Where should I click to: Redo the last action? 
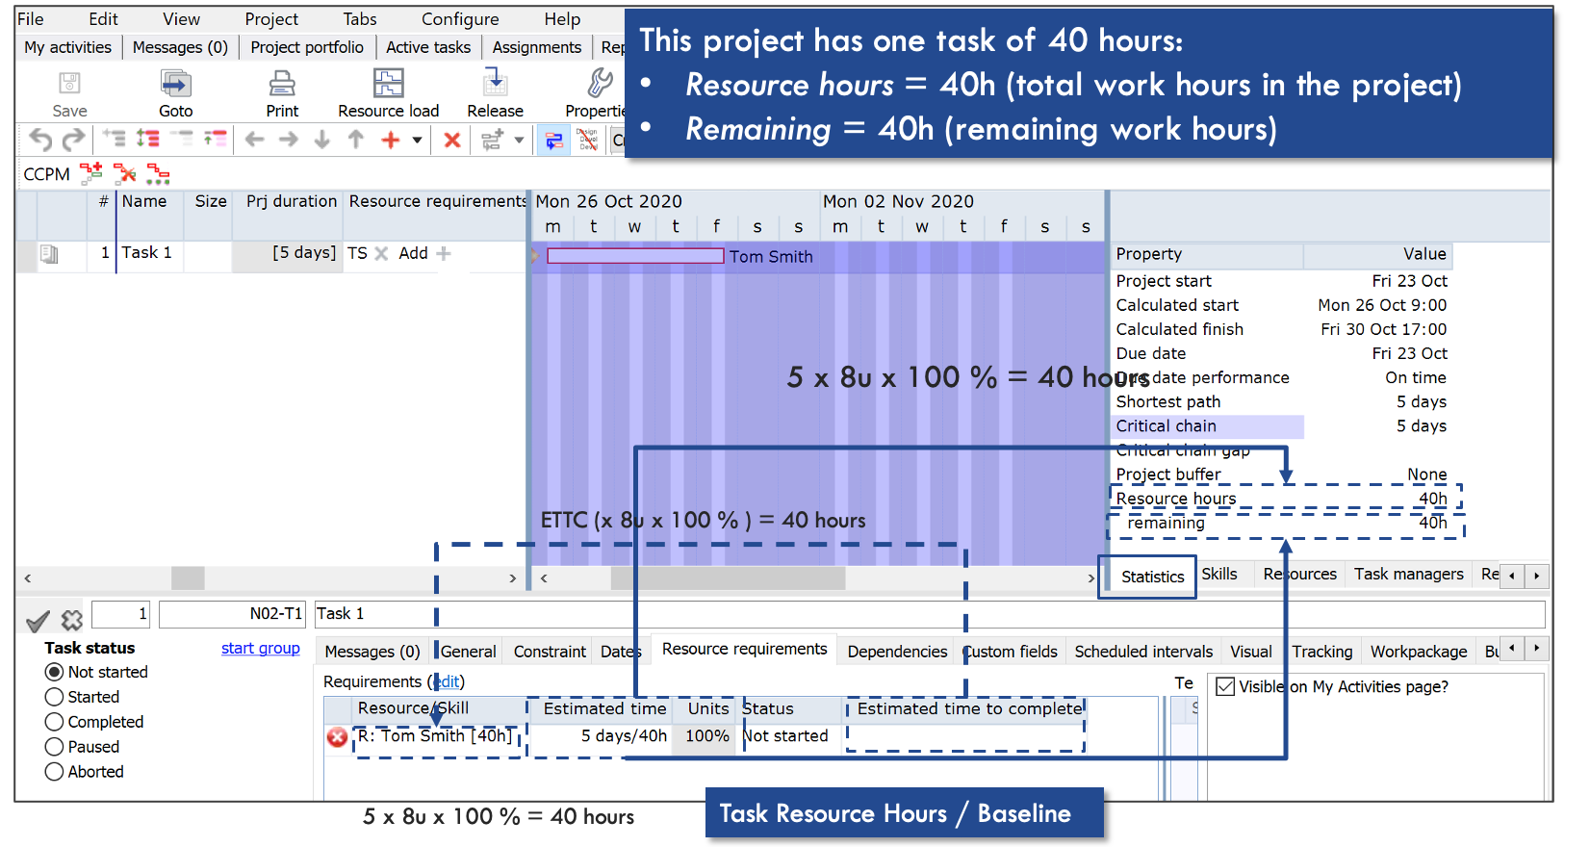(73, 140)
